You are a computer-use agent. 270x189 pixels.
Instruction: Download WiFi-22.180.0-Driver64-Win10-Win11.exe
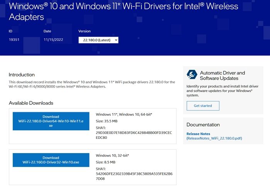(x=51, y=121)
